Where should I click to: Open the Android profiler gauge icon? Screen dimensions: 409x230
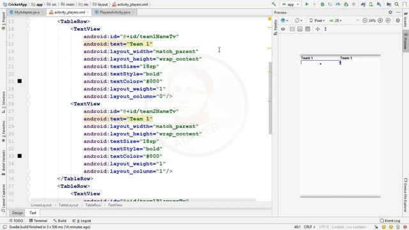pyautogui.click(x=338, y=4)
